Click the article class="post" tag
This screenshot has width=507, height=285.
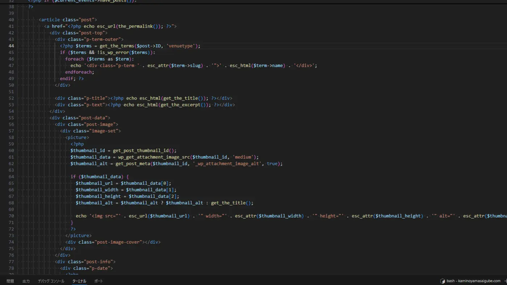(x=68, y=20)
